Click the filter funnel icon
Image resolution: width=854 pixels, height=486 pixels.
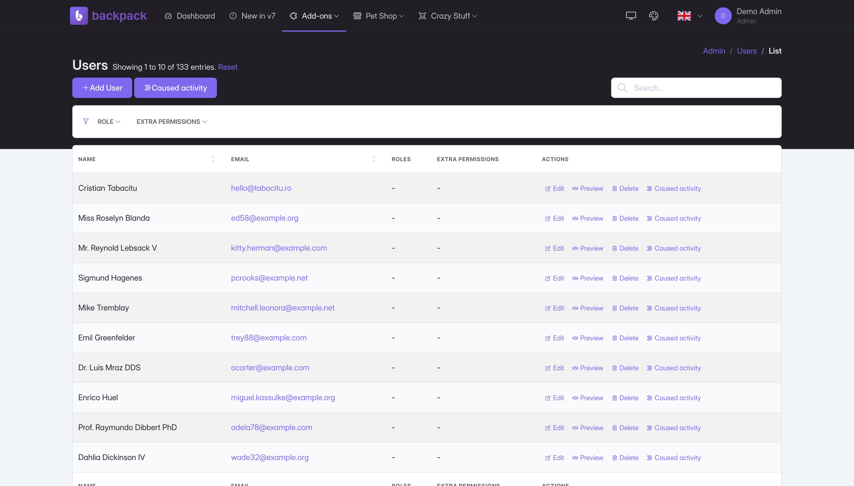86,121
